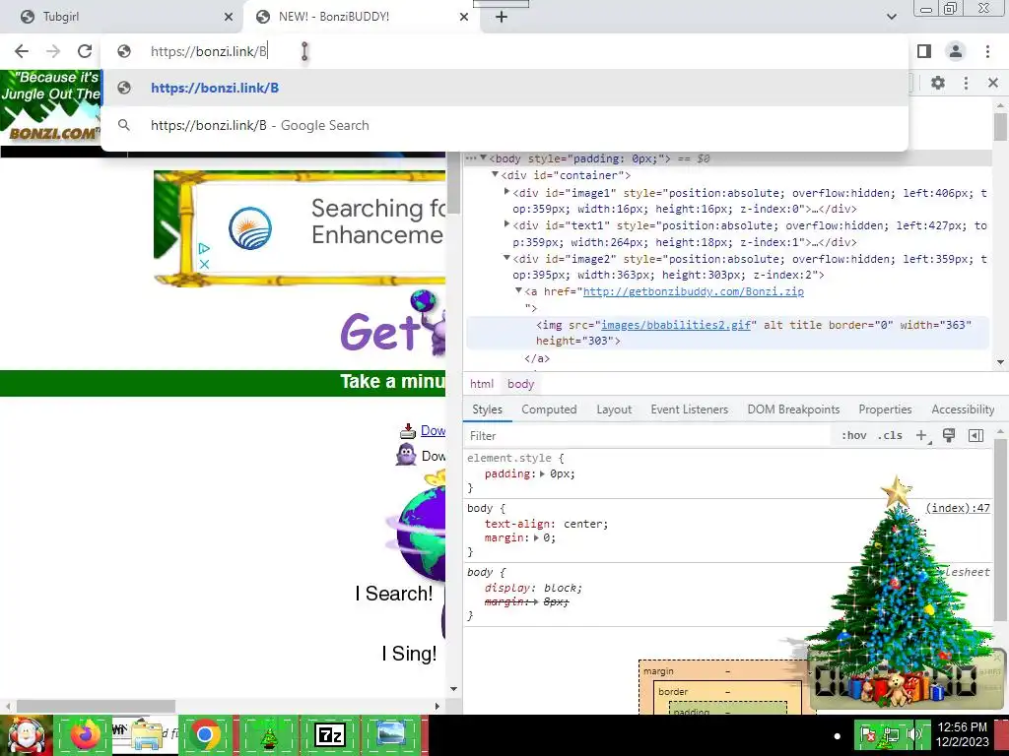Switch to the Computed tab
1009x756 pixels.
point(549,409)
